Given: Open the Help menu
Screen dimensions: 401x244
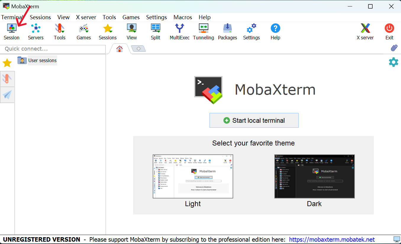Looking at the screenshot, I should [x=204, y=17].
